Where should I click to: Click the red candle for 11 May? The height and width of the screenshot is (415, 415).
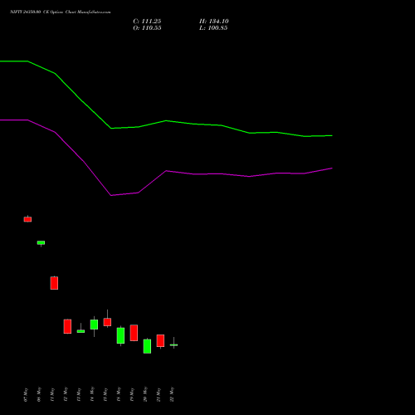tap(54, 283)
